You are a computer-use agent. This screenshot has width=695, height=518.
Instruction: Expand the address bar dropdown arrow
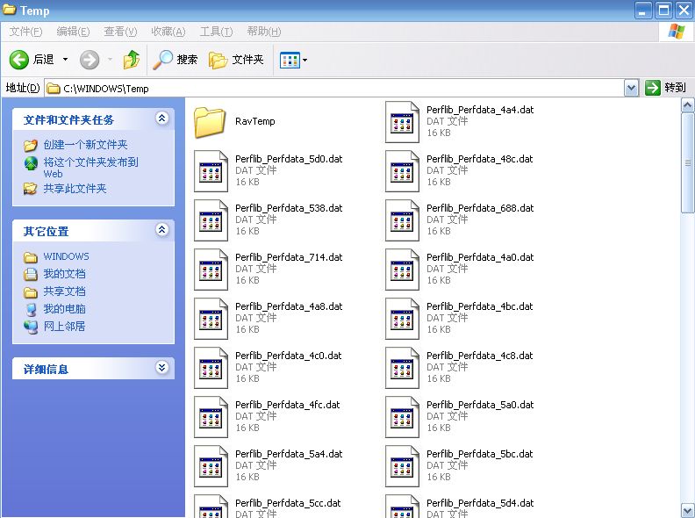631,89
